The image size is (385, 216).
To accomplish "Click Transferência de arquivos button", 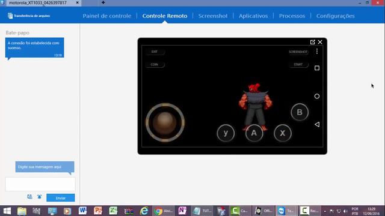I will point(29,16).
